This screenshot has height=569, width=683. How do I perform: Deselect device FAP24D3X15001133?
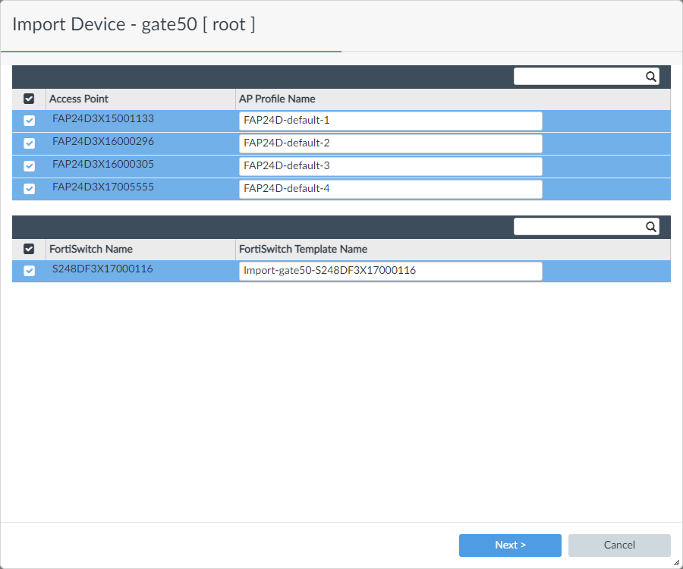coord(29,120)
